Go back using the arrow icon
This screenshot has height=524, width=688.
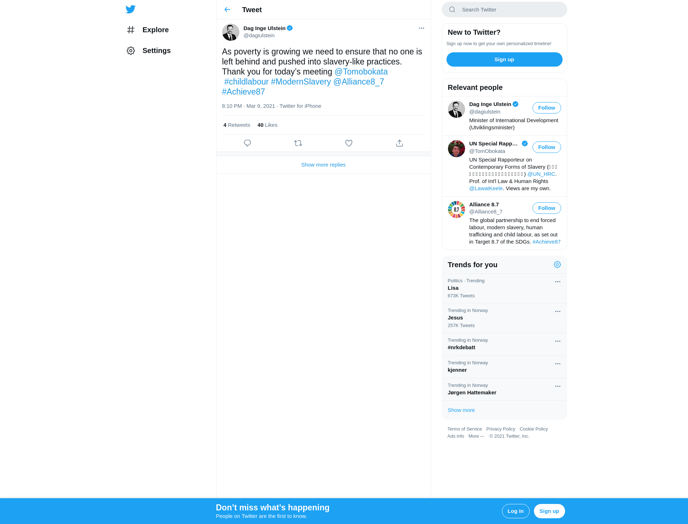(x=227, y=10)
